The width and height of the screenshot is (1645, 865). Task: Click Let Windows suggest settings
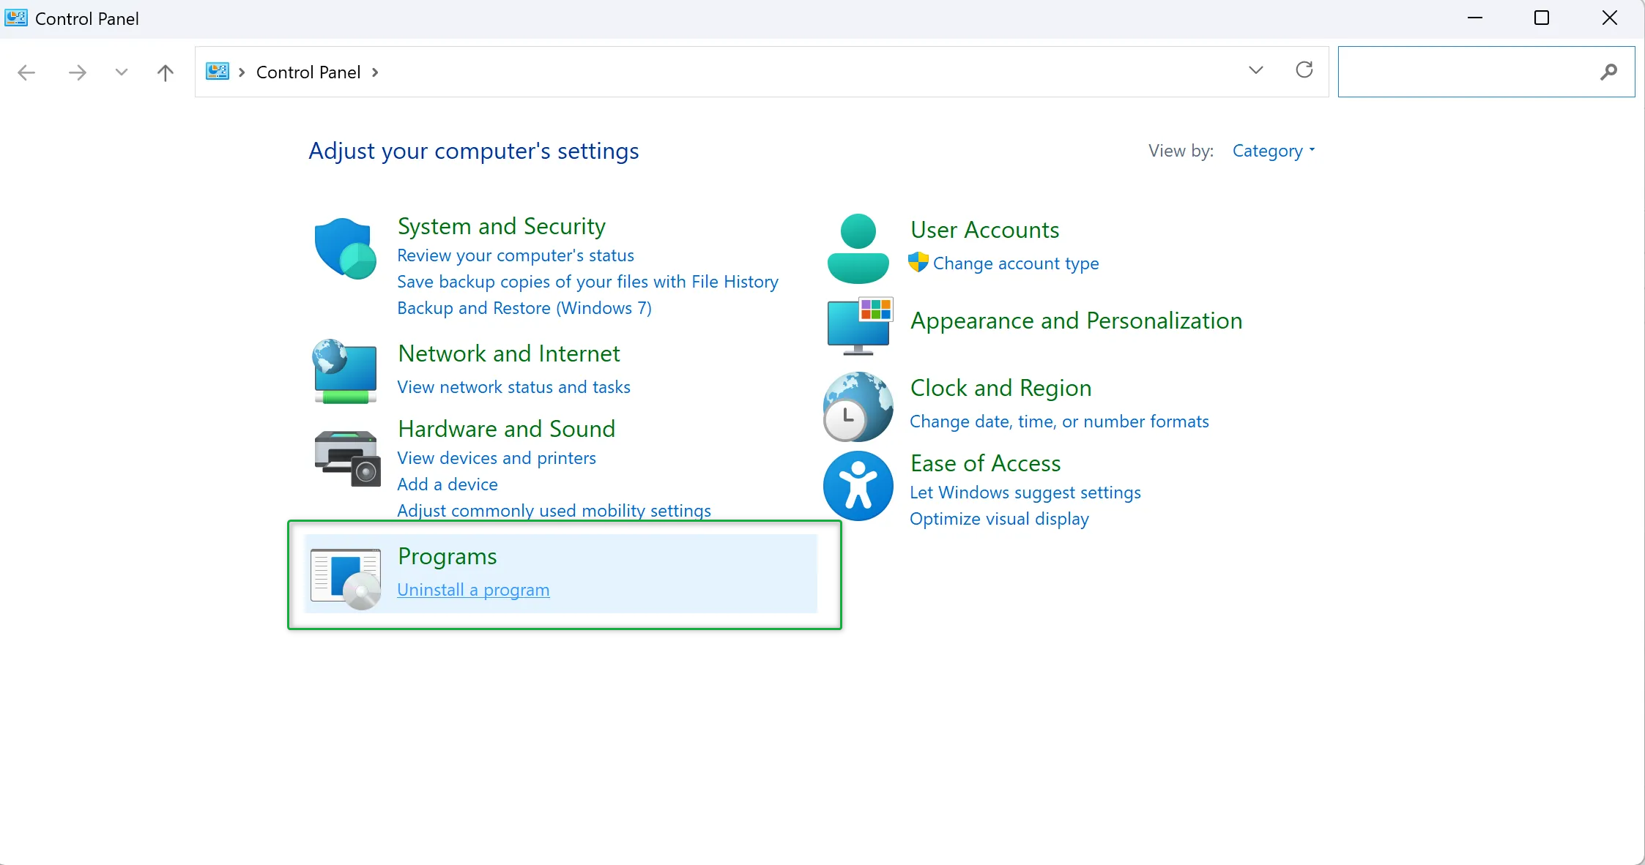pos(1025,493)
